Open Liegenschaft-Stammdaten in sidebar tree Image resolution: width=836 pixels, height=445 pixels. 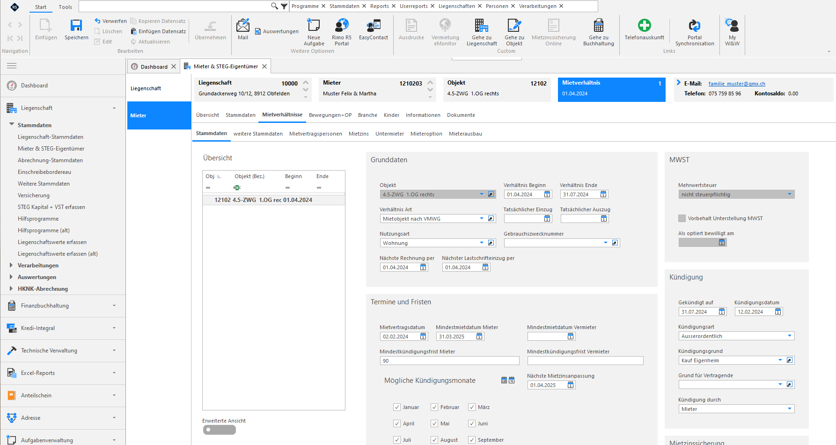[51, 137]
